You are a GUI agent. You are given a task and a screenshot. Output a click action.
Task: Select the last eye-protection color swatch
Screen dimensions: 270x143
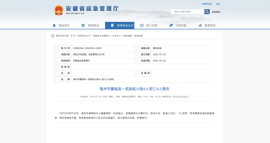188,97
